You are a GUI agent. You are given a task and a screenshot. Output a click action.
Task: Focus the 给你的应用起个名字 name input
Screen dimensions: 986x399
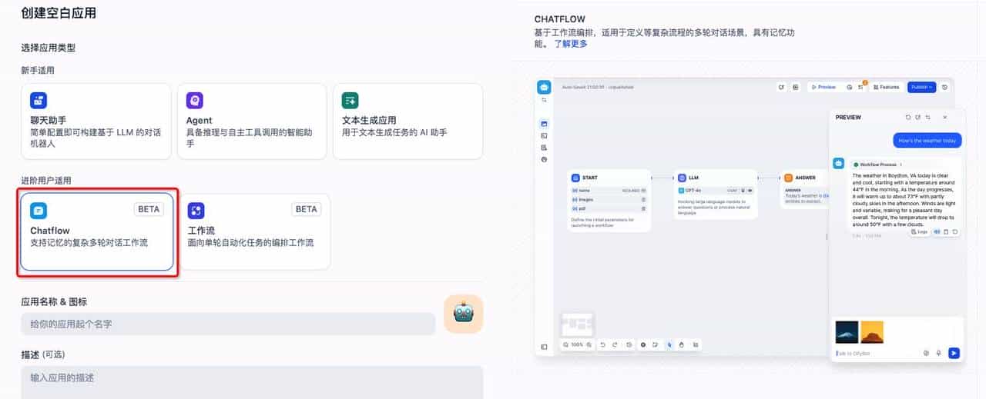tap(228, 324)
